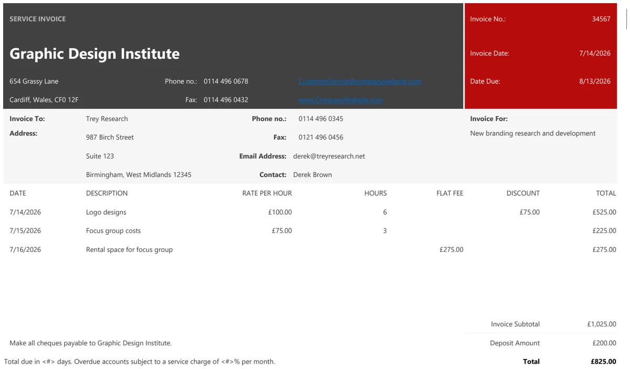Image resolution: width=630 pixels, height=369 pixels.
Task: Click the FLAT FEE column header
Action: tap(450, 193)
